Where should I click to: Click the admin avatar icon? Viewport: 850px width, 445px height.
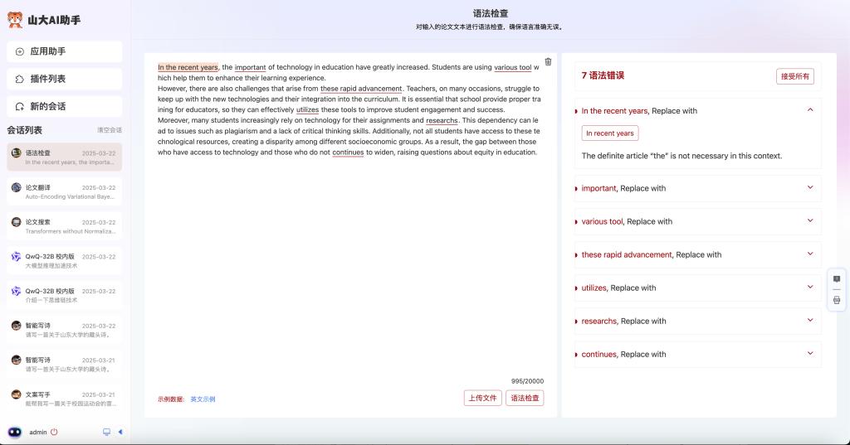point(15,432)
